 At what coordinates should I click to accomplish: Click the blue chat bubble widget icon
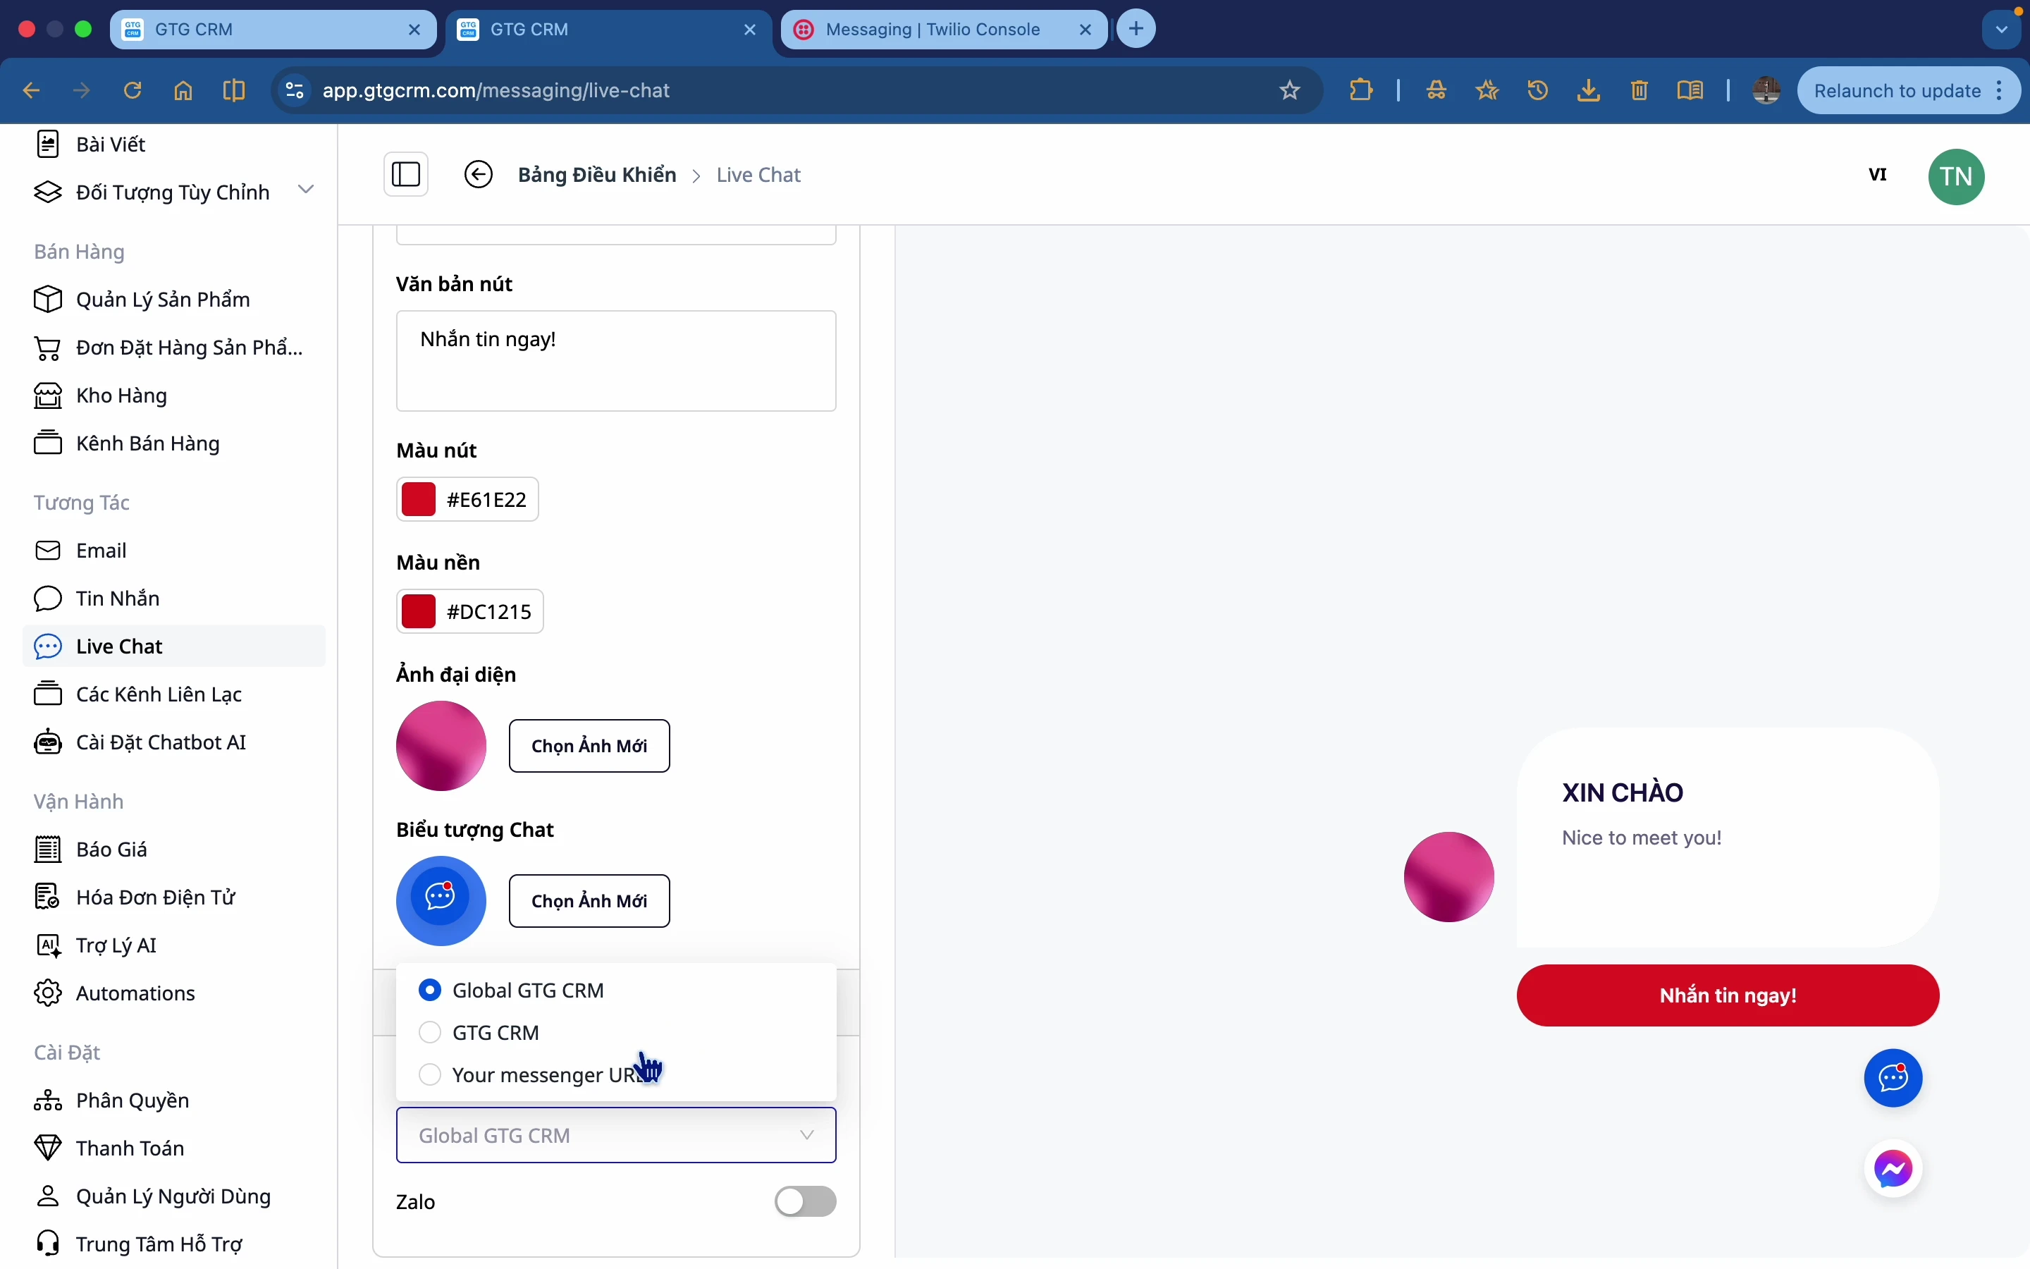click(x=1893, y=1079)
